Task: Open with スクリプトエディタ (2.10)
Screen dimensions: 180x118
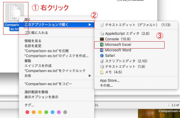Action: point(136,61)
